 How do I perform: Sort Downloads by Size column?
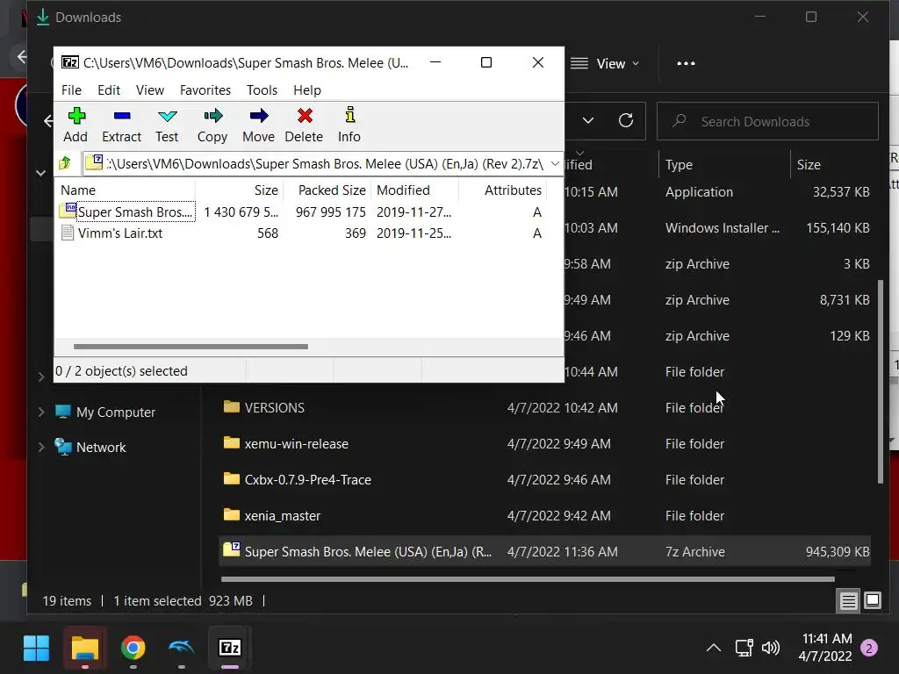[x=809, y=165]
